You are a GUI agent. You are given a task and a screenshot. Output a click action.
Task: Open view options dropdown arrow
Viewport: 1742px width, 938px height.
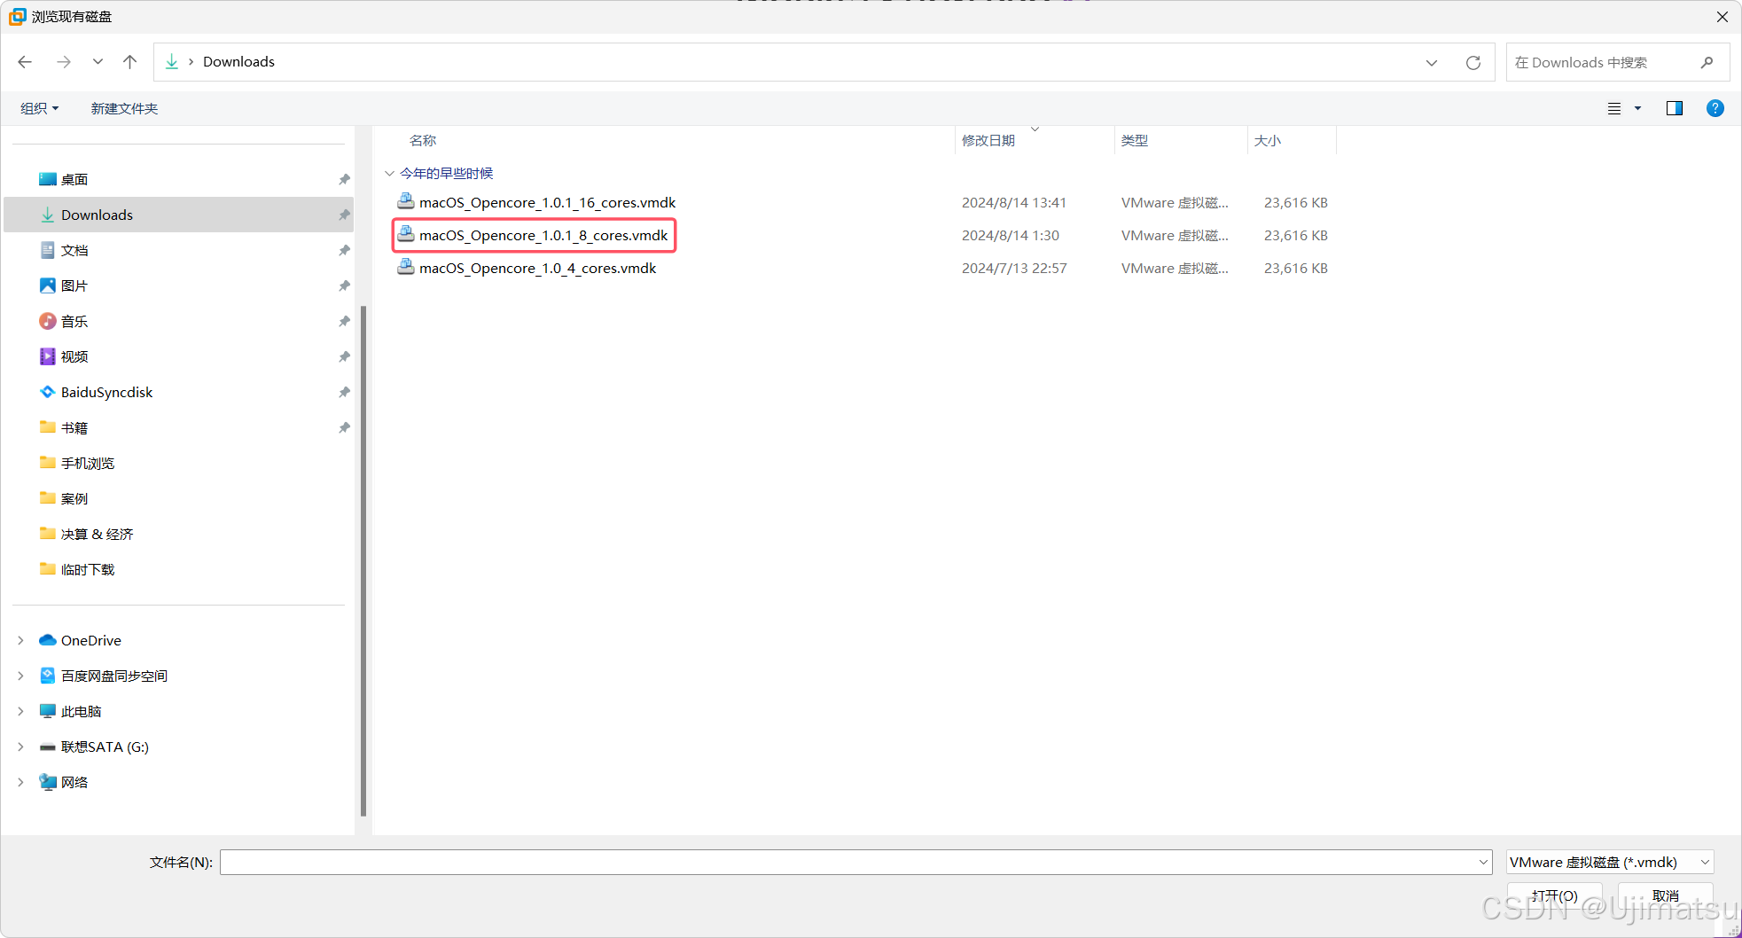pos(1637,108)
